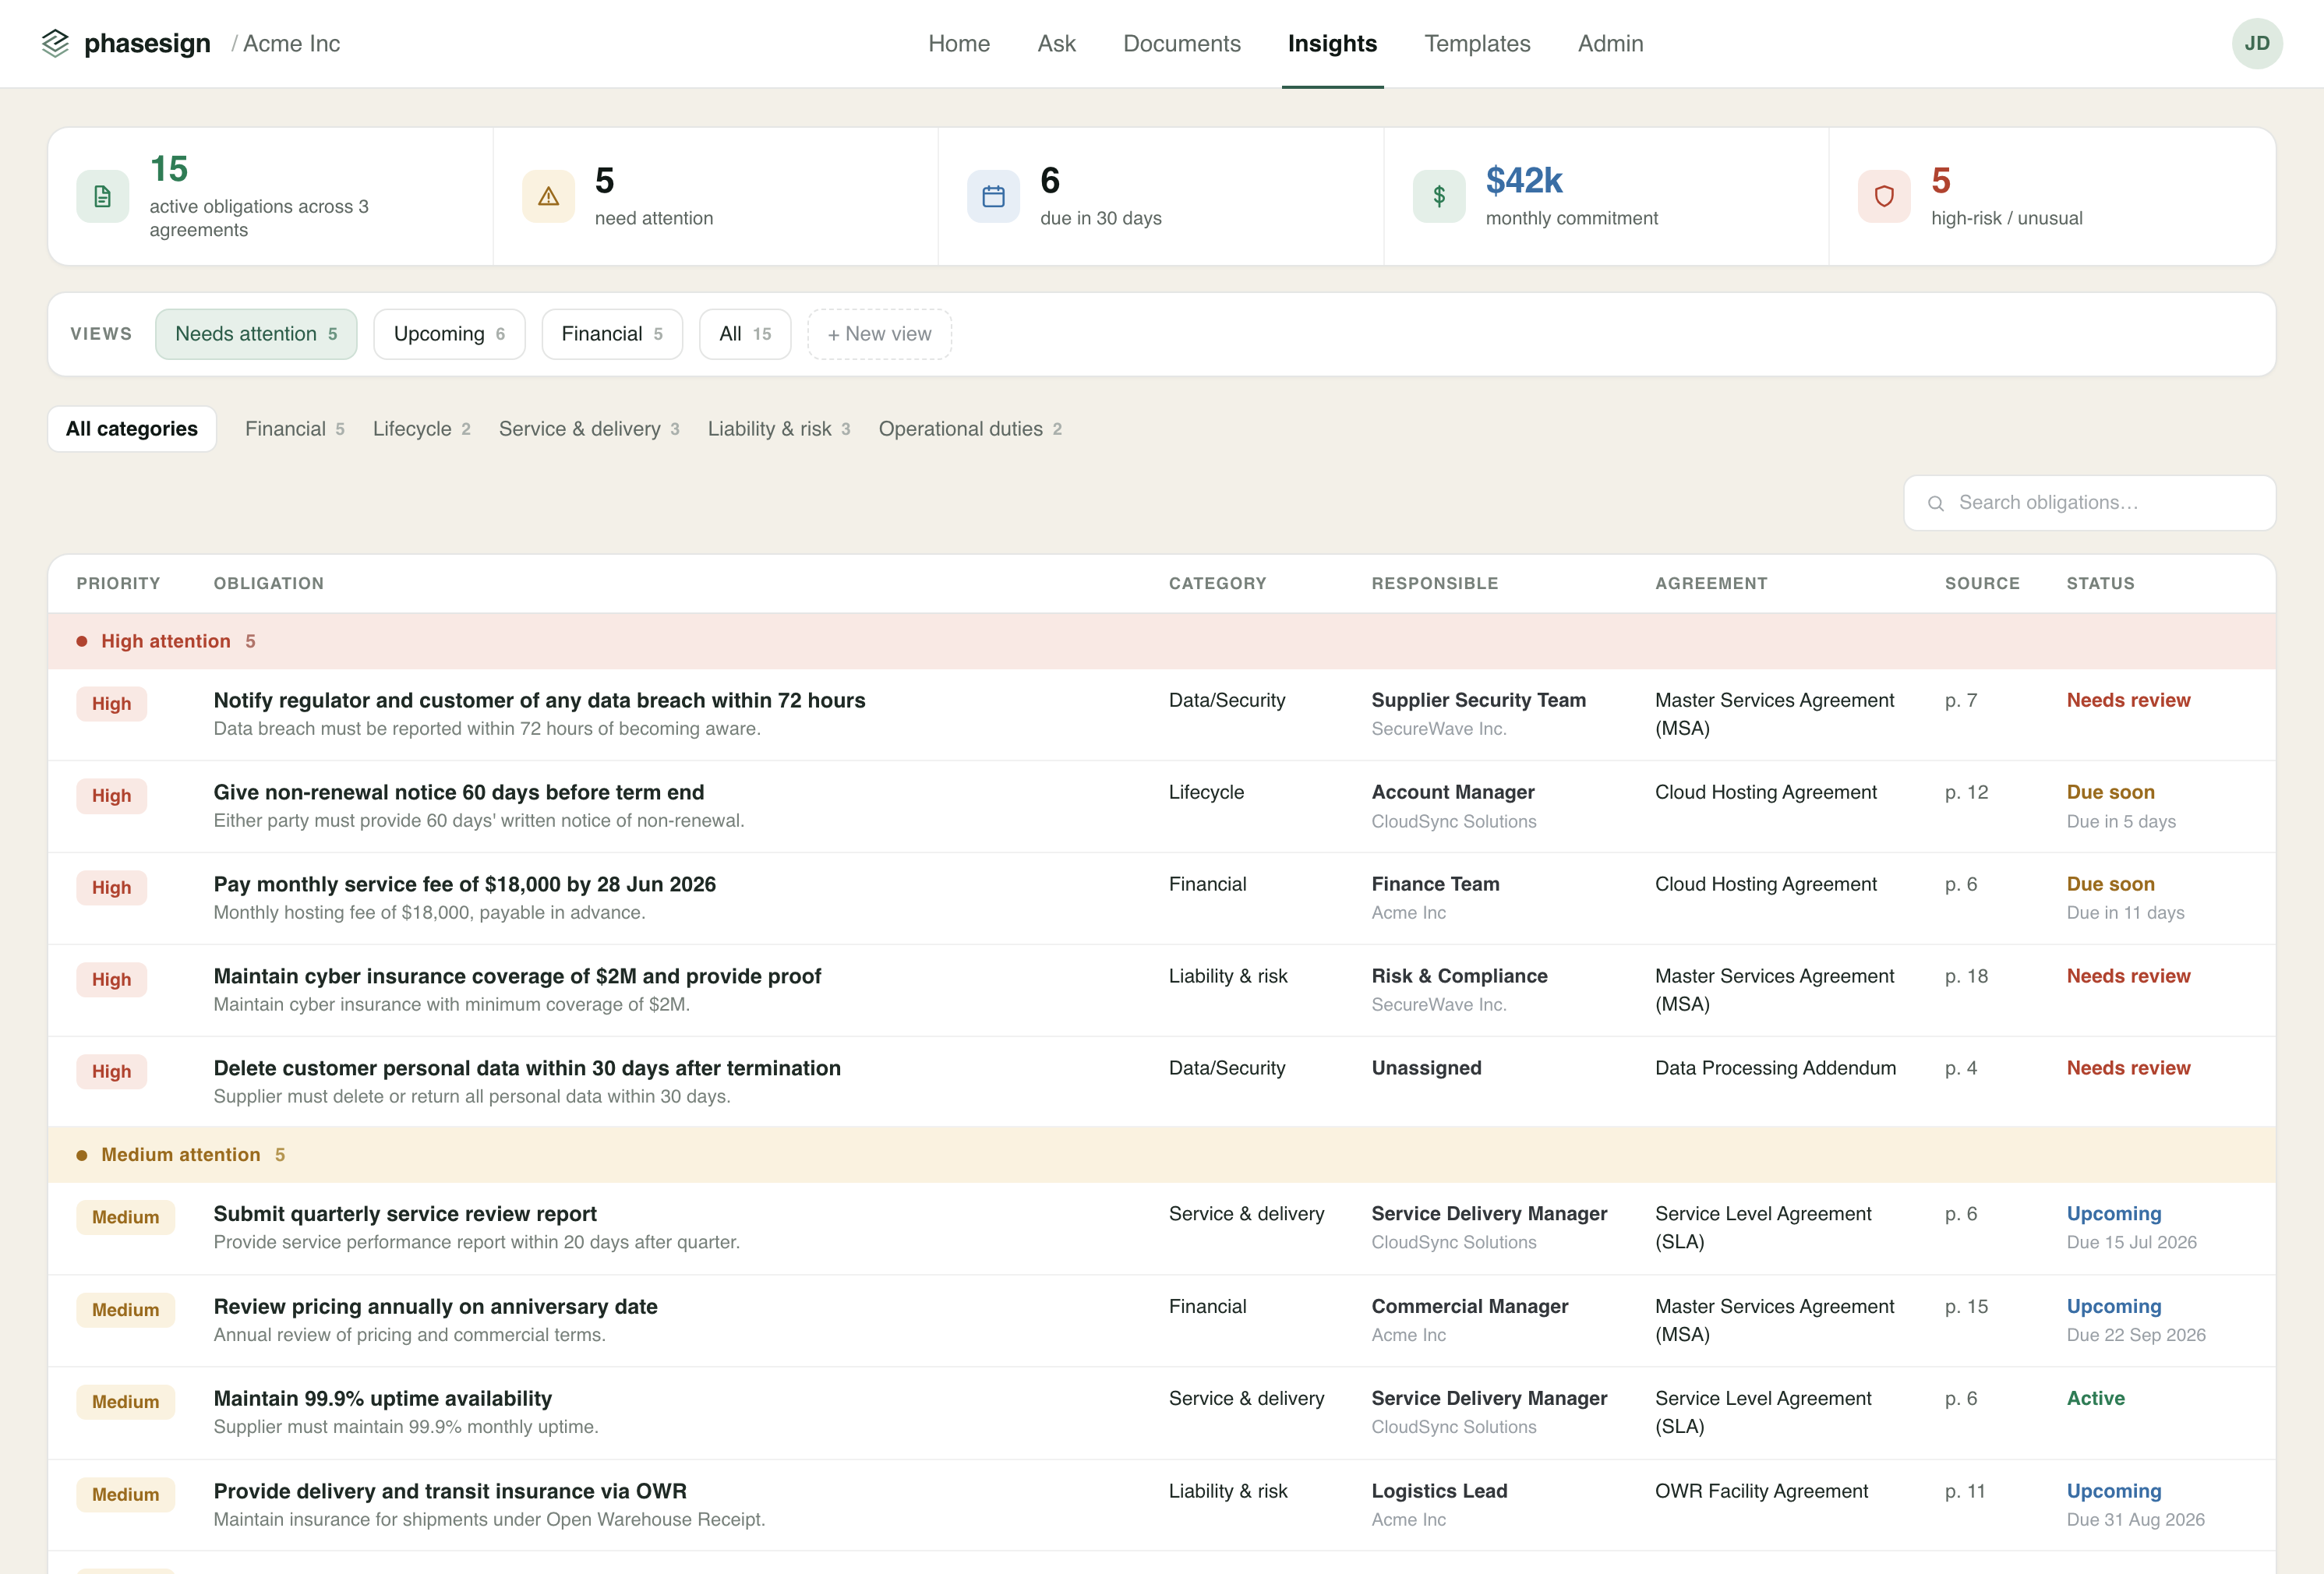Go to the Home tab
Image resolution: width=2324 pixels, height=1574 pixels.
pos(959,43)
